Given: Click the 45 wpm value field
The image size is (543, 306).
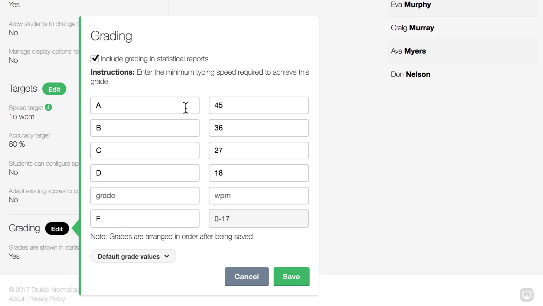Looking at the screenshot, I should click(x=258, y=105).
